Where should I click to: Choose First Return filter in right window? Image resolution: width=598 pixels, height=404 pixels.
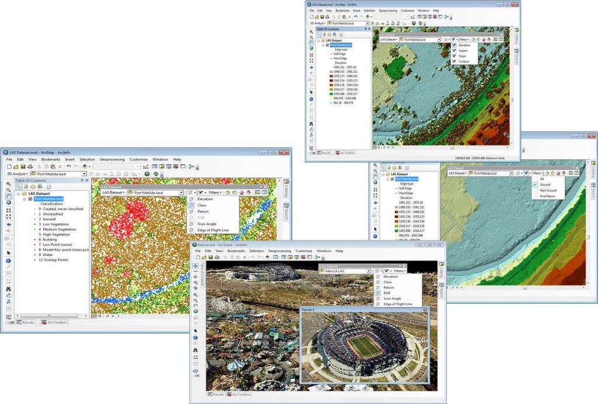tap(548, 196)
